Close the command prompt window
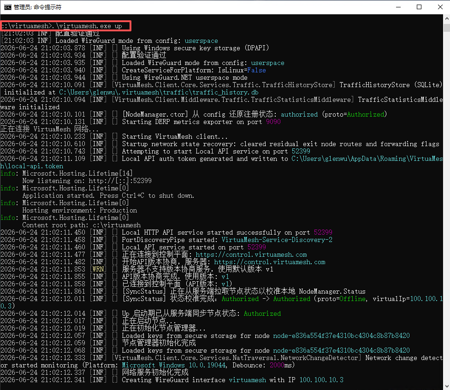This screenshot has height=390, width=450. (440, 7)
